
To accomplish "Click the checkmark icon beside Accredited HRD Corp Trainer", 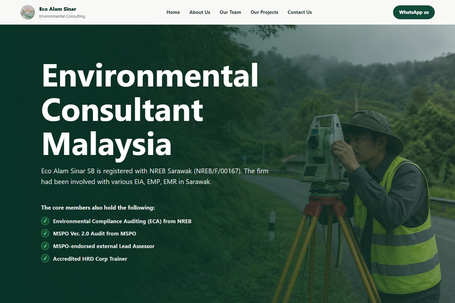I will [x=45, y=258].
